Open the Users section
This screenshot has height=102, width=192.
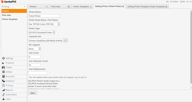[x=14, y=99]
